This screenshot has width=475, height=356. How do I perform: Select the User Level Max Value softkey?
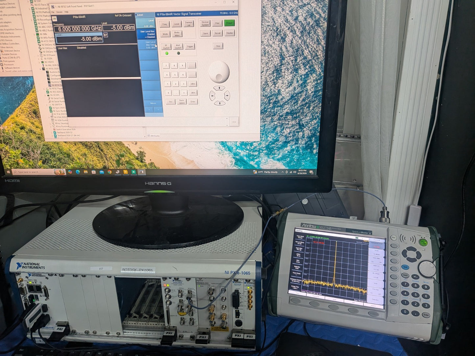pyautogui.click(x=147, y=45)
